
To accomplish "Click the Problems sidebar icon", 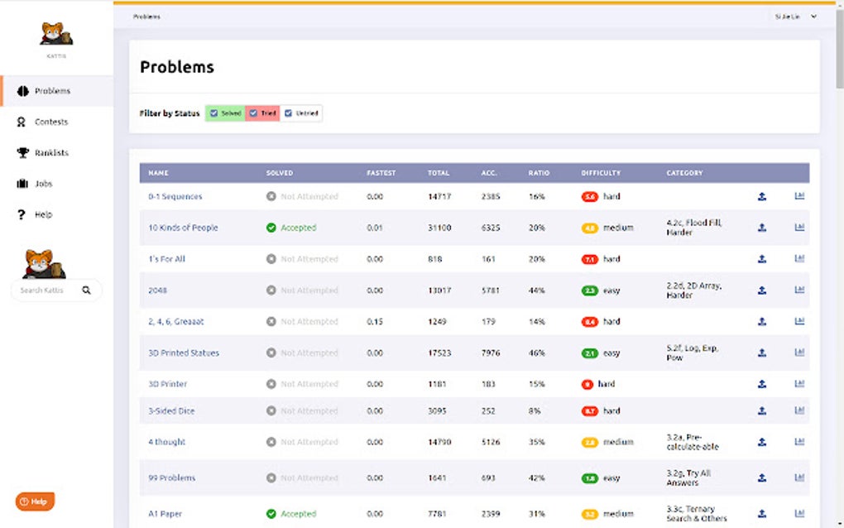I will click(x=22, y=91).
